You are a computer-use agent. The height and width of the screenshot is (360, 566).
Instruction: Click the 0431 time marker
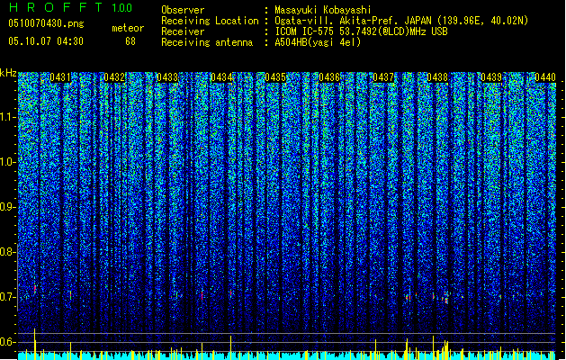(60, 77)
